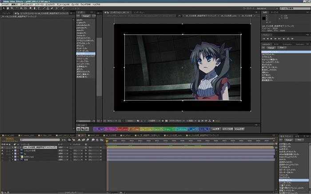Click the viewer exposure value control
311x194 pixels.
pos(218,121)
